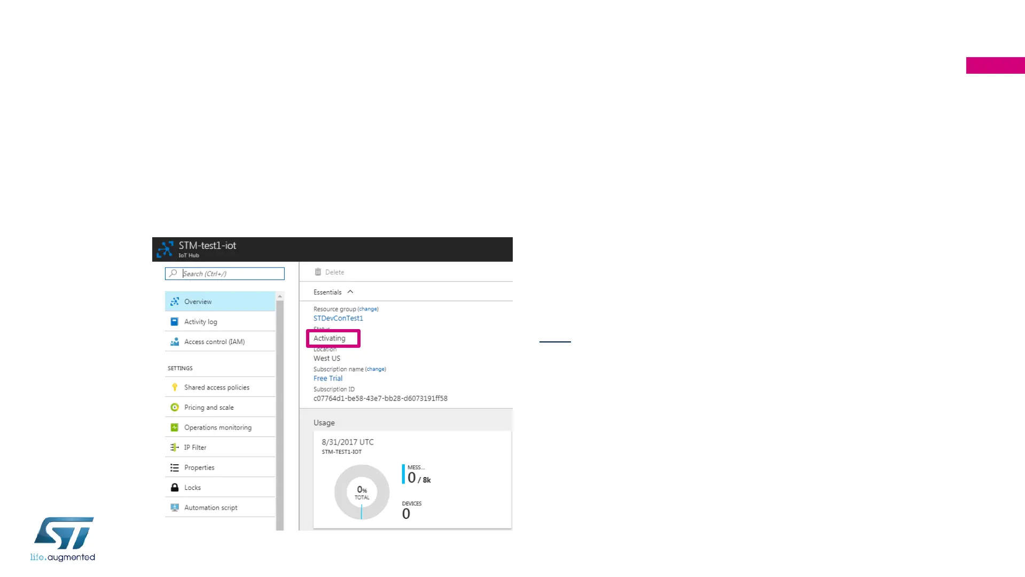The image size is (1025, 577).
Task: Open the Automation script item
Action: coord(220,508)
